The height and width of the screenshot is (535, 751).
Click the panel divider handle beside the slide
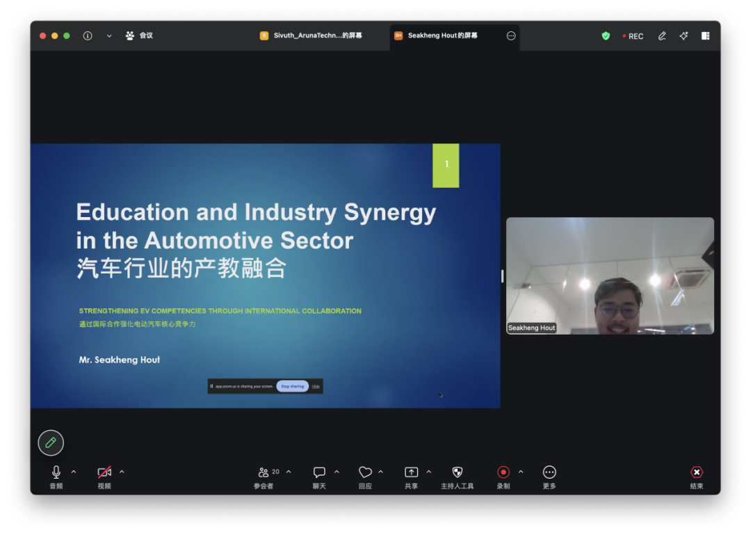point(502,276)
